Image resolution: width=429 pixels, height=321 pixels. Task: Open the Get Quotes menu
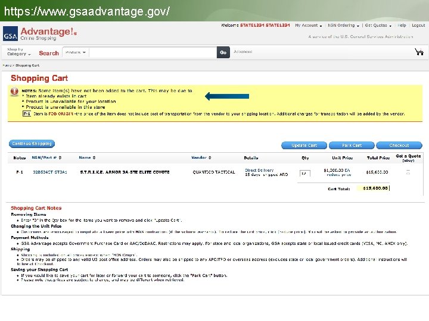point(378,26)
